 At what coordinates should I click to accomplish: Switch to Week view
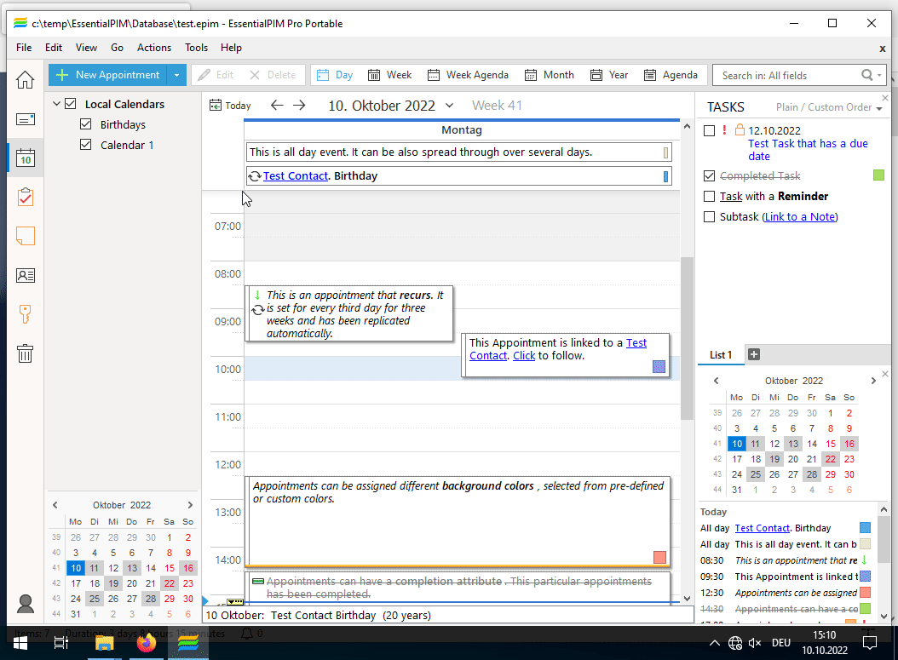tap(389, 75)
